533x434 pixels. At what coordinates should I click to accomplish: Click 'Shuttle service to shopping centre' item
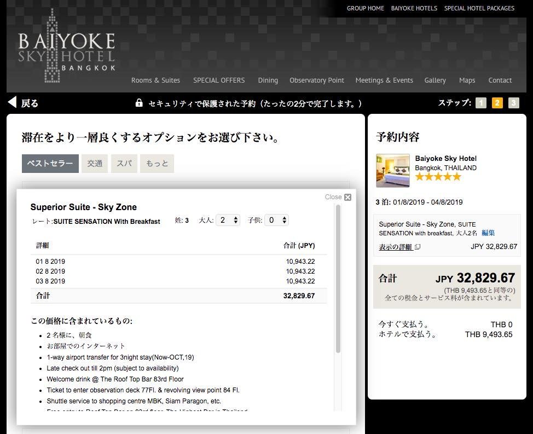click(134, 401)
